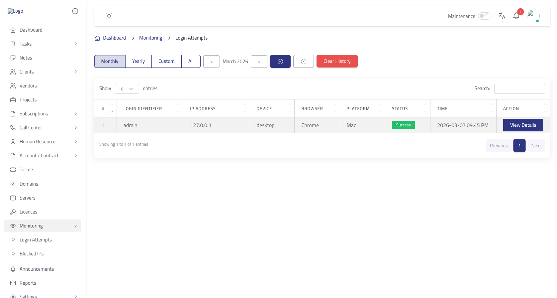Select the All filter tab
Viewport: 557px width, 298px height.
(x=191, y=62)
